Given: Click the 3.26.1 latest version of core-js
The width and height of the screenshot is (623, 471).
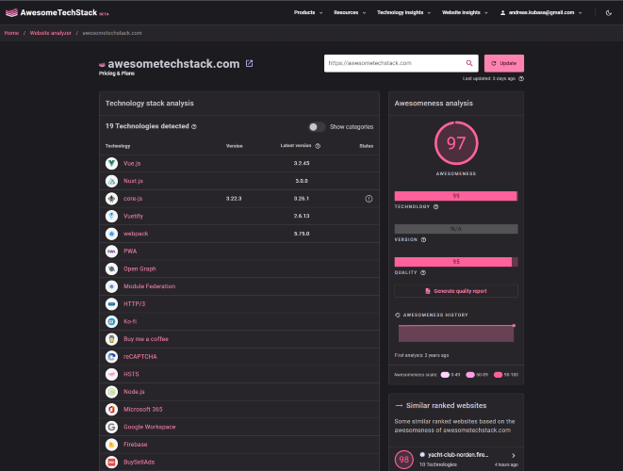Looking at the screenshot, I should (302, 199).
